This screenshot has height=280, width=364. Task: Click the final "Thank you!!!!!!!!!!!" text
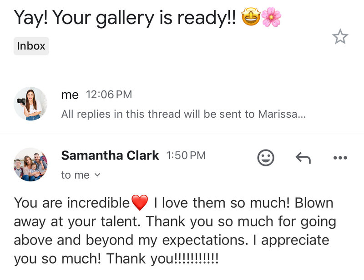(x=162, y=259)
